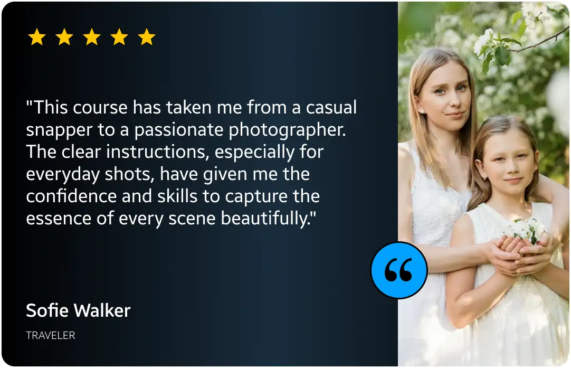Select the fifth and last rating star
The height and width of the screenshot is (368, 571).
point(147,37)
